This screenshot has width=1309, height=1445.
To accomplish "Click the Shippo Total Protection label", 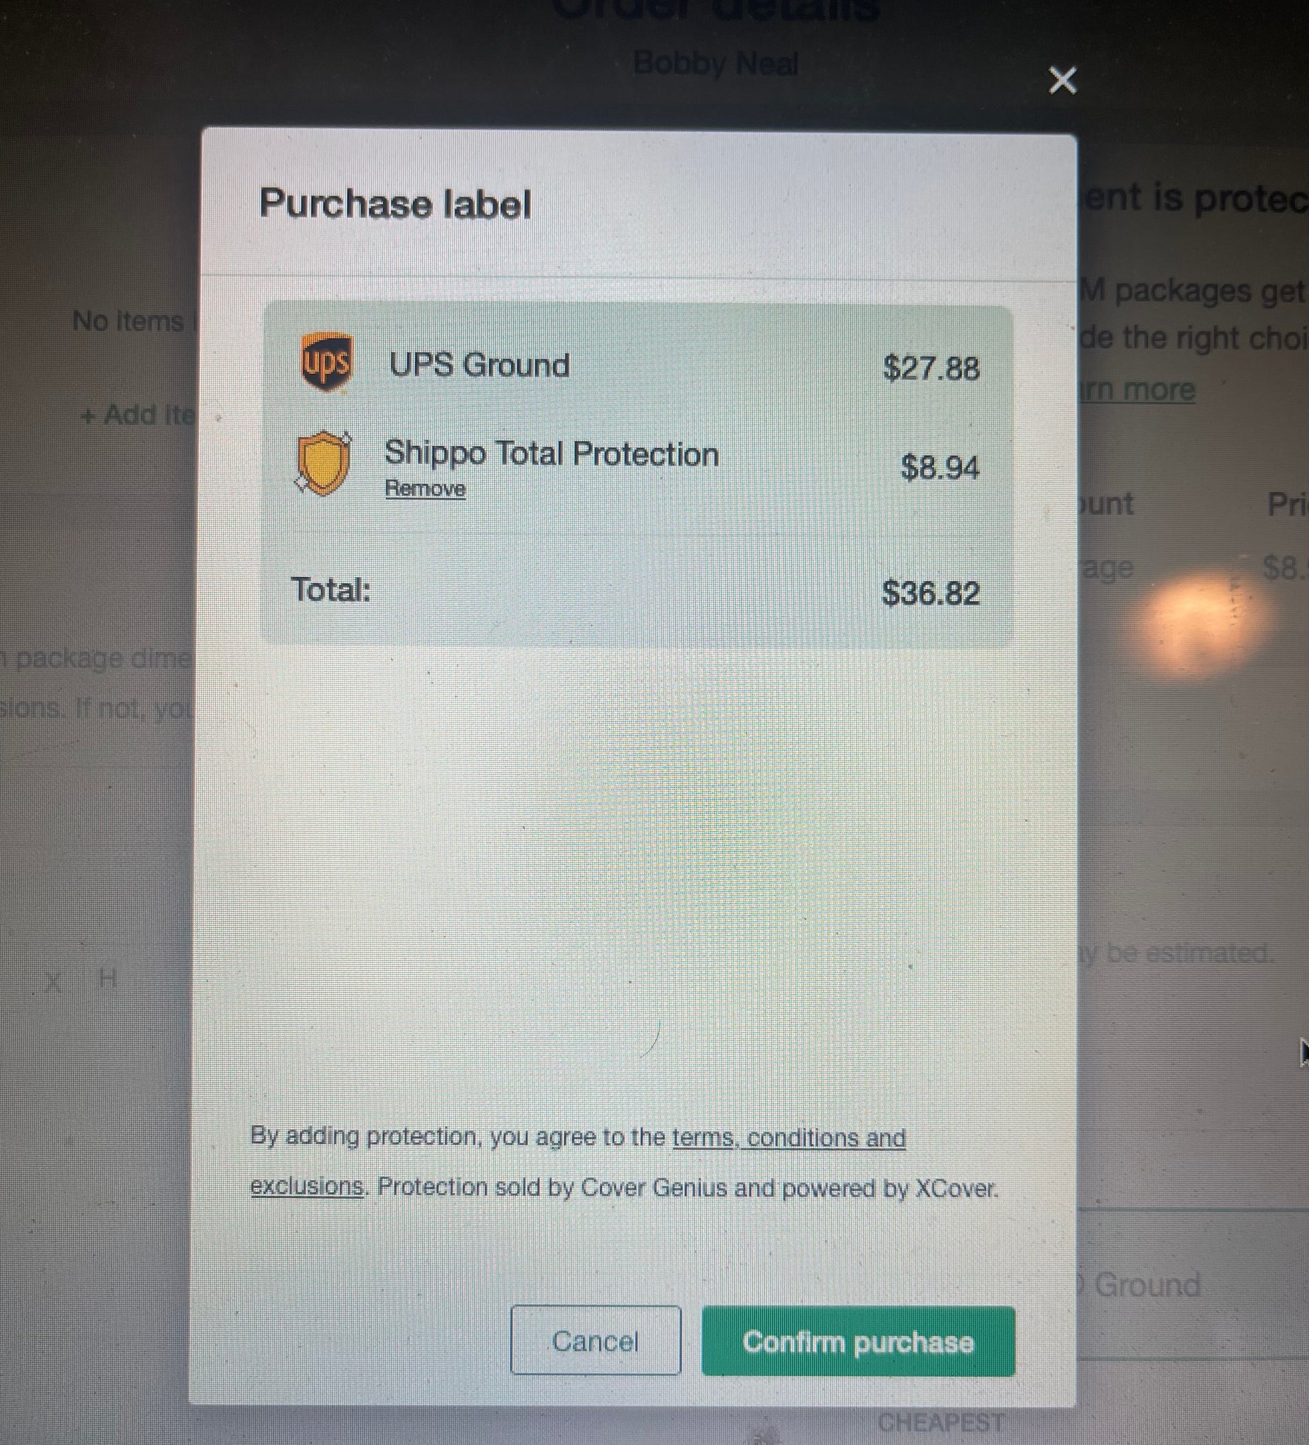I will click(x=551, y=453).
